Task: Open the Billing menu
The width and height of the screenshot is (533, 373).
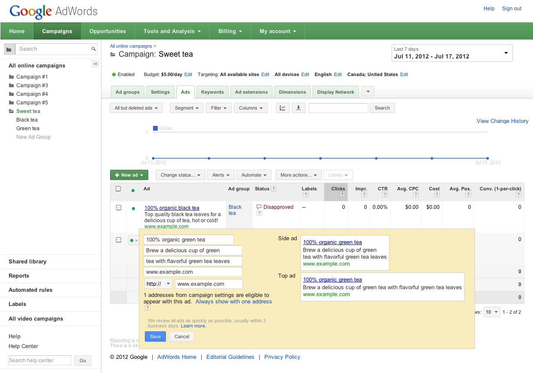Action: [x=230, y=31]
